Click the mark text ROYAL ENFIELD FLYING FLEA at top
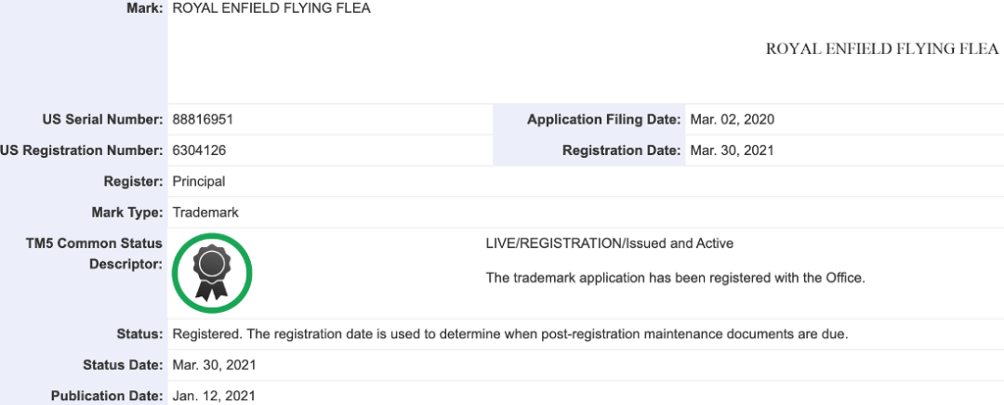The height and width of the screenshot is (405, 1004). pos(271,9)
